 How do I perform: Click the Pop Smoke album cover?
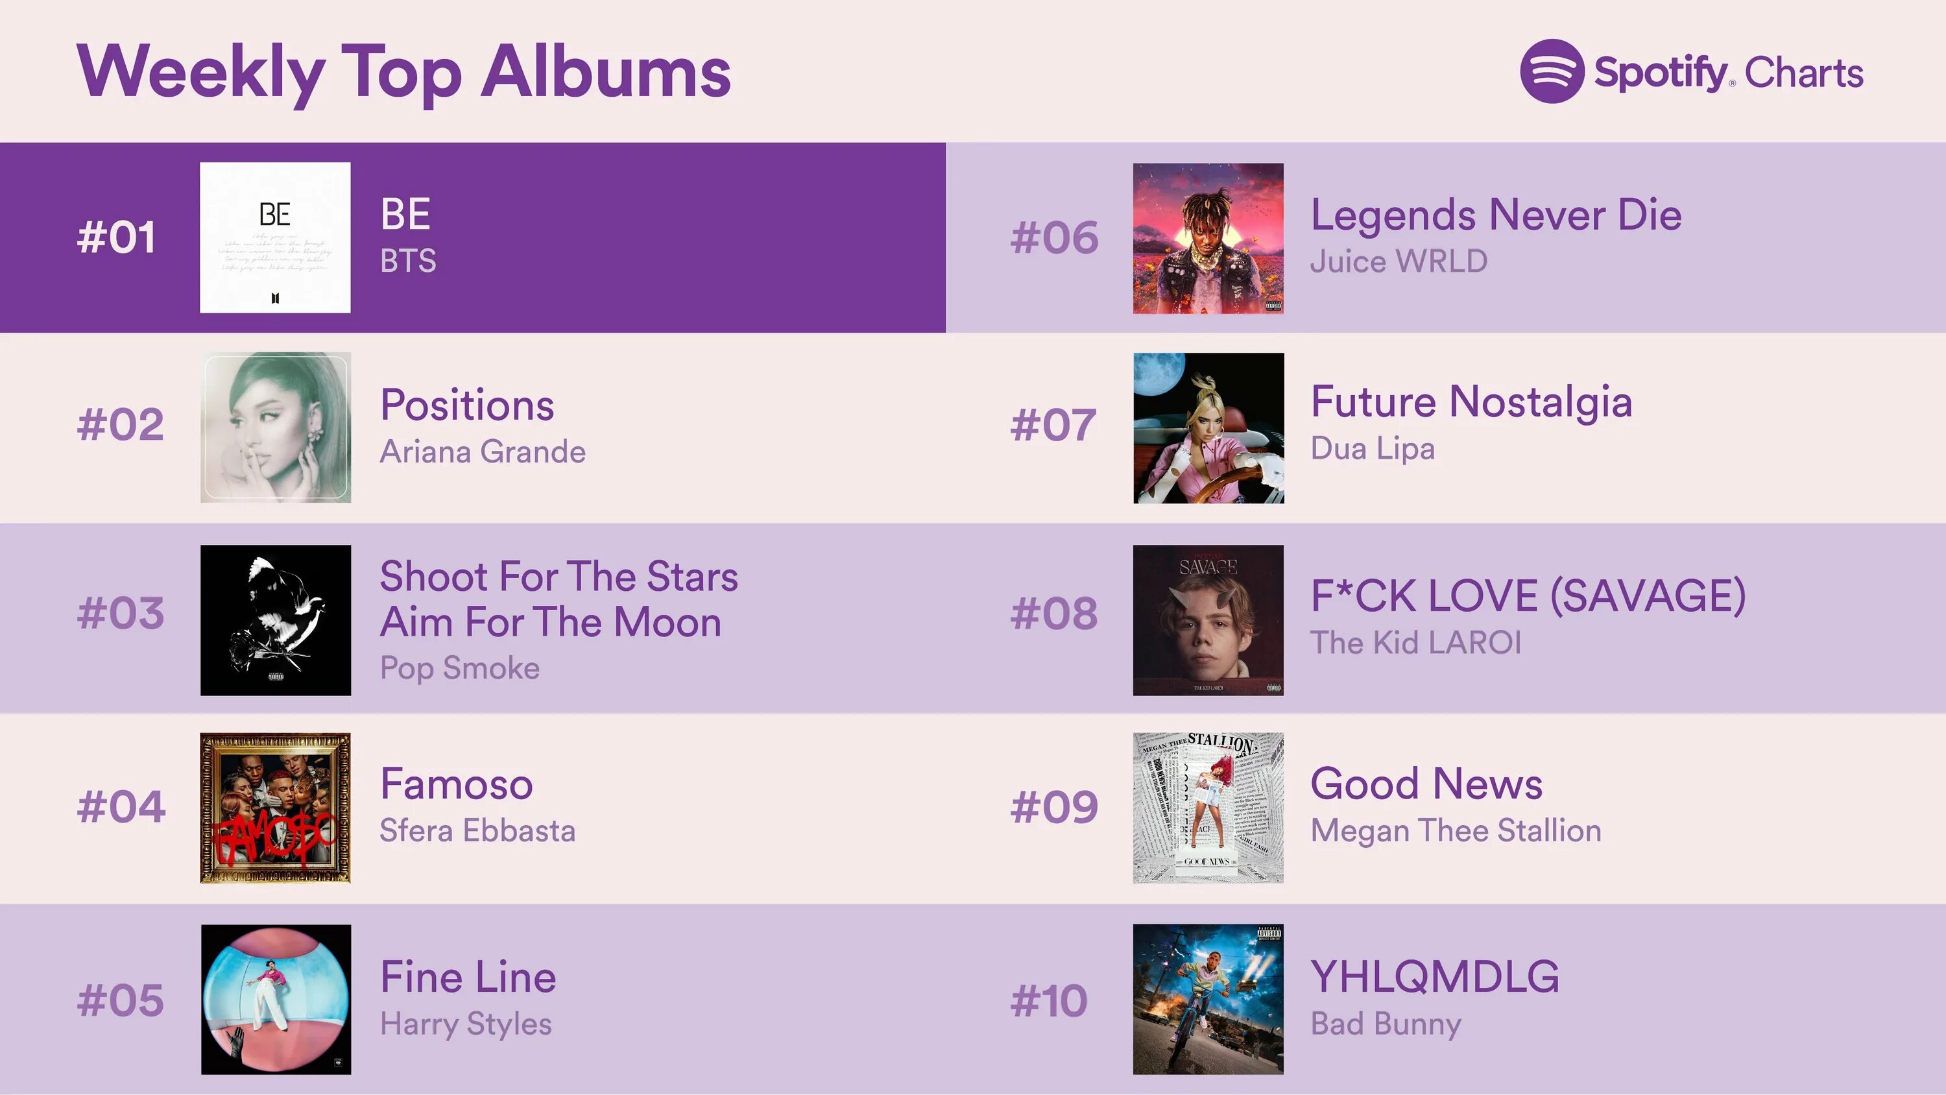coord(275,620)
